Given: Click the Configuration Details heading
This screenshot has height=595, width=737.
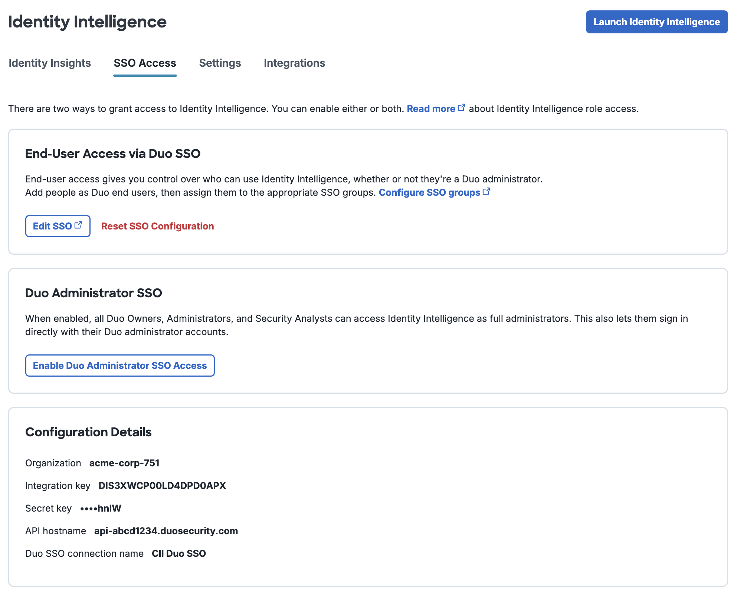Looking at the screenshot, I should click(88, 432).
